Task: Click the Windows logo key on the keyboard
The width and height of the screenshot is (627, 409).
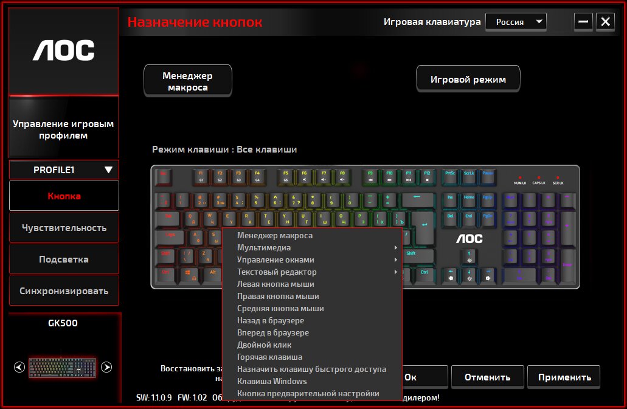Action: pos(189,275)
